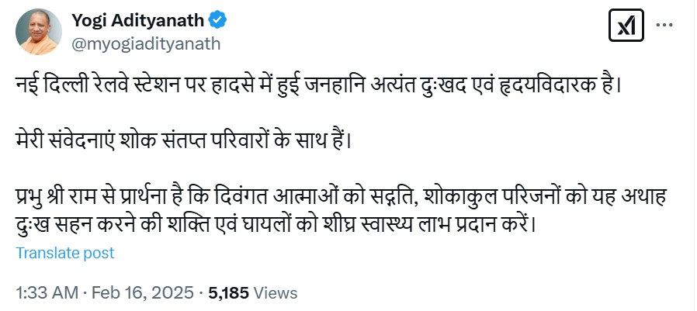Click the Translate post link
Viewport: 697px width, 311px height.
(65, 253)
